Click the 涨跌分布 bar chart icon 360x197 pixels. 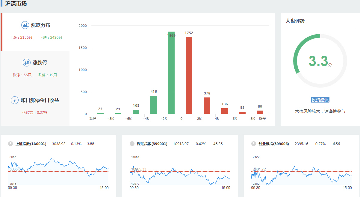pyautogui.click(x=25, y=25)
